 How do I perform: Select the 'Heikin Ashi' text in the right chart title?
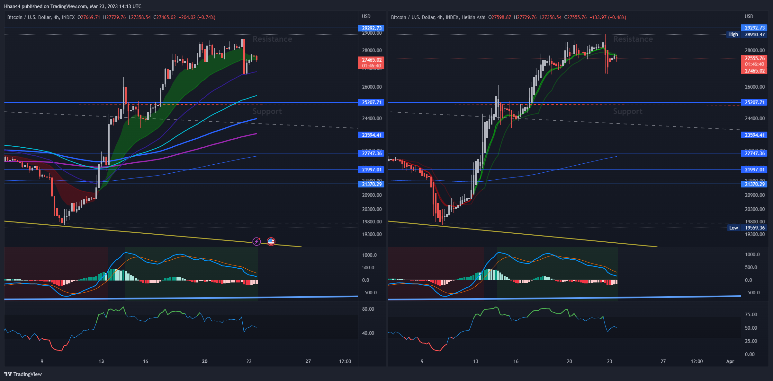click(x=473, y=17)
